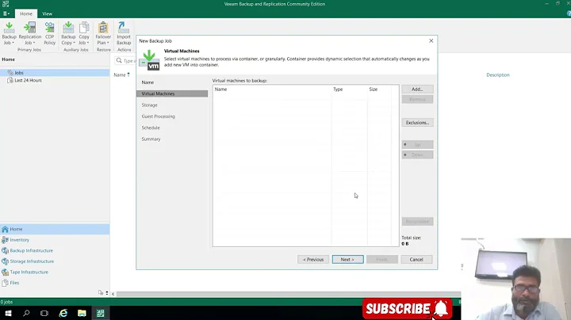The width and height of the screenshot is (571, 320).
Task: Go to the Storage wizard step
Action: click(149, 105)
